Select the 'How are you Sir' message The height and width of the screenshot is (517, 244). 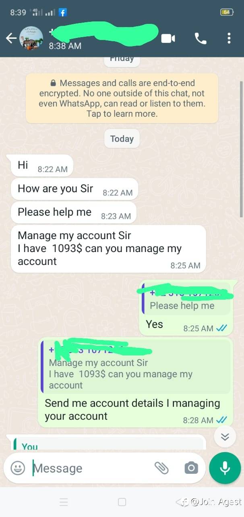pos(74,189)
